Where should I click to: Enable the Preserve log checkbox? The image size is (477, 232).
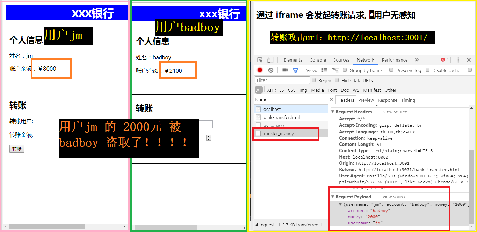391,70
